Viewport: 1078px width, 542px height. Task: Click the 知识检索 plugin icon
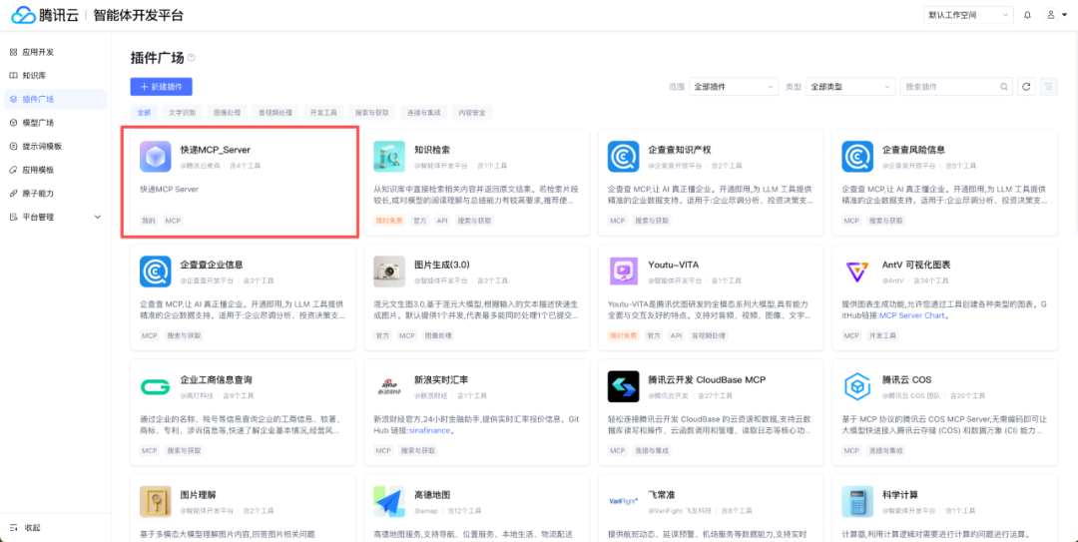(x=389, y=157)
